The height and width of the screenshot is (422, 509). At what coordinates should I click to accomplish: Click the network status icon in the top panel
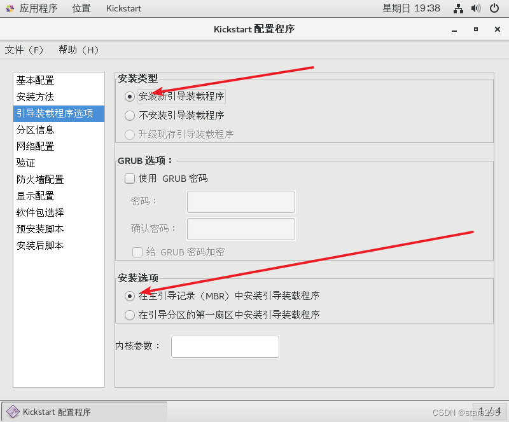(458, 8)
